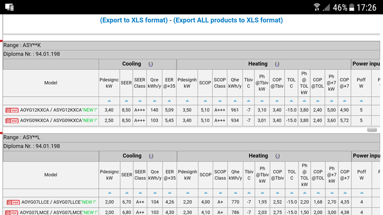
Task: Collapse Heating columns in ASY**L table
Action: (x=278, y=156)
